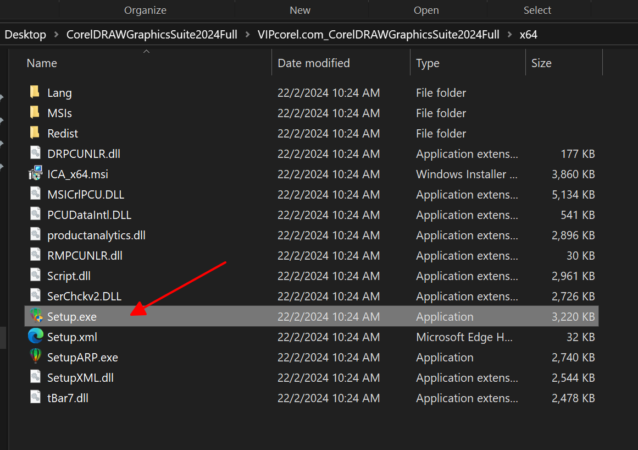Click the Edge icon of Setup.xml

click(x=36, y=336)
